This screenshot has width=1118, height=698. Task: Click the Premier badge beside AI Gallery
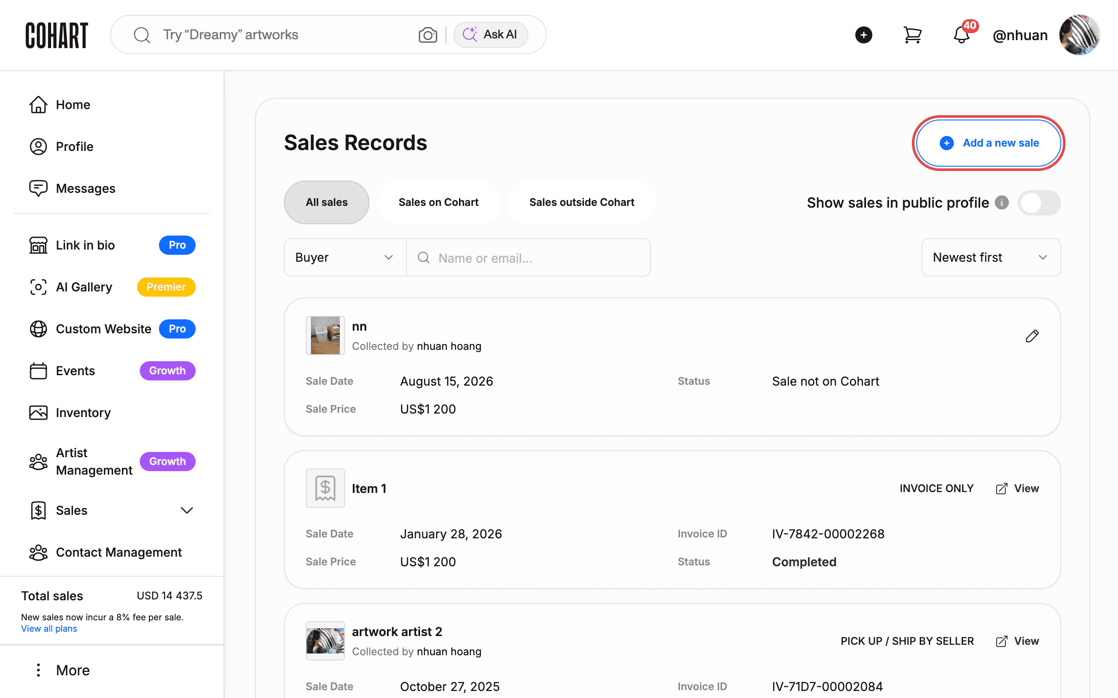(166, 287)
